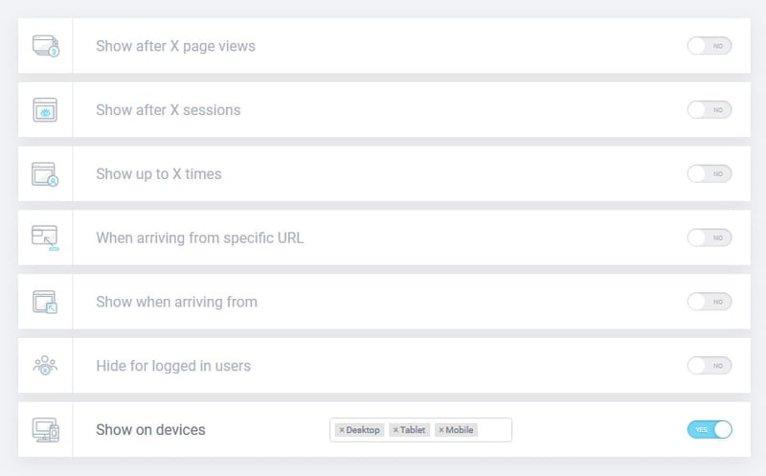Enable Show after X page views toggle

[710, 46]
